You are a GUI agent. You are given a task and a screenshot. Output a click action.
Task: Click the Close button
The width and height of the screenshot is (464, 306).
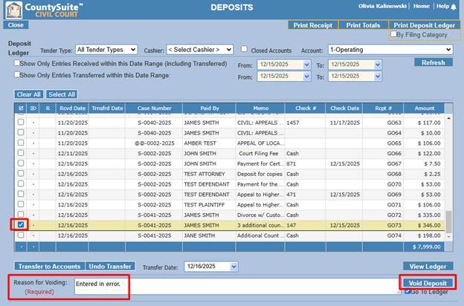(x=16, y=25)
